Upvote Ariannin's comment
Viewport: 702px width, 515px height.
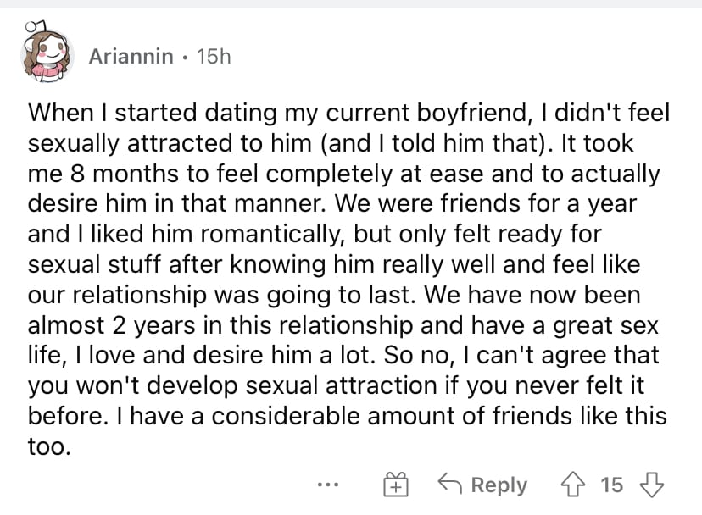[572, 485]
